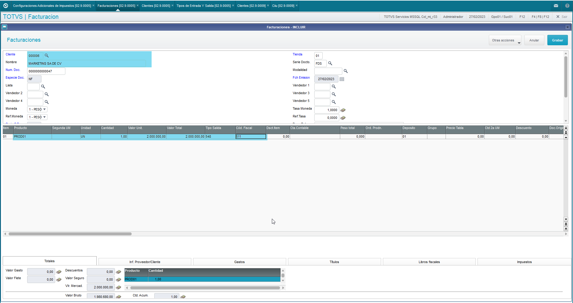Screen dimensions: 573x303
Task: Open the Otras acciones dropdown
Action: click(505, 40)
